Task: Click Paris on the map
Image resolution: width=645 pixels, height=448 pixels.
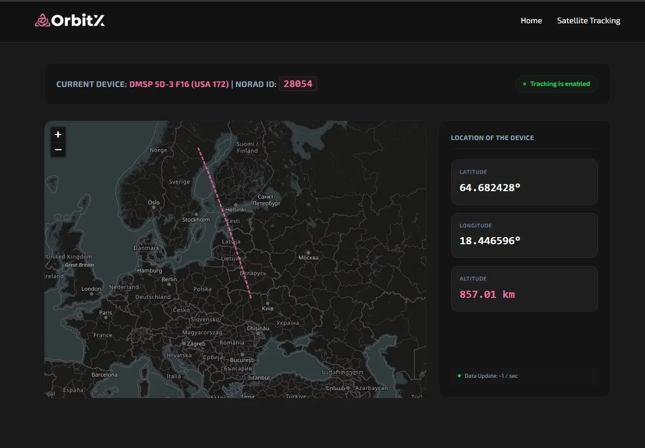Action: click(106, 312)
